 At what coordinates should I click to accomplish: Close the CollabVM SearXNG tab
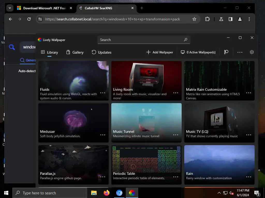[132, 8]
